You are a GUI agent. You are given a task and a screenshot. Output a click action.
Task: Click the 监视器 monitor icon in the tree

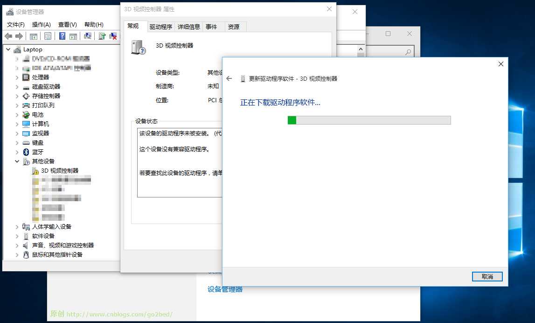[26, 133]
